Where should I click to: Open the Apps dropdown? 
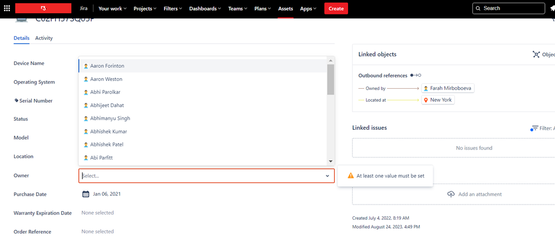click(x=308, y=8)
